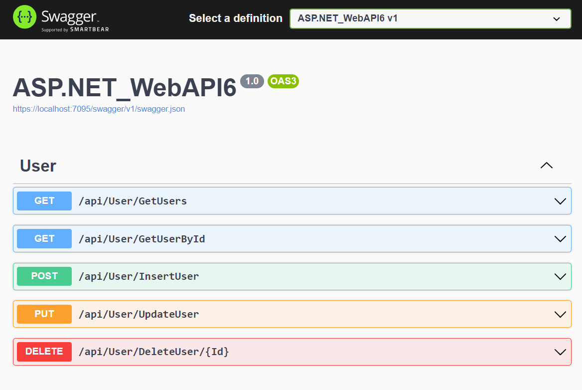Open the Select a definition dropdown
582x390 pixels.
click(x=430, y=18)
